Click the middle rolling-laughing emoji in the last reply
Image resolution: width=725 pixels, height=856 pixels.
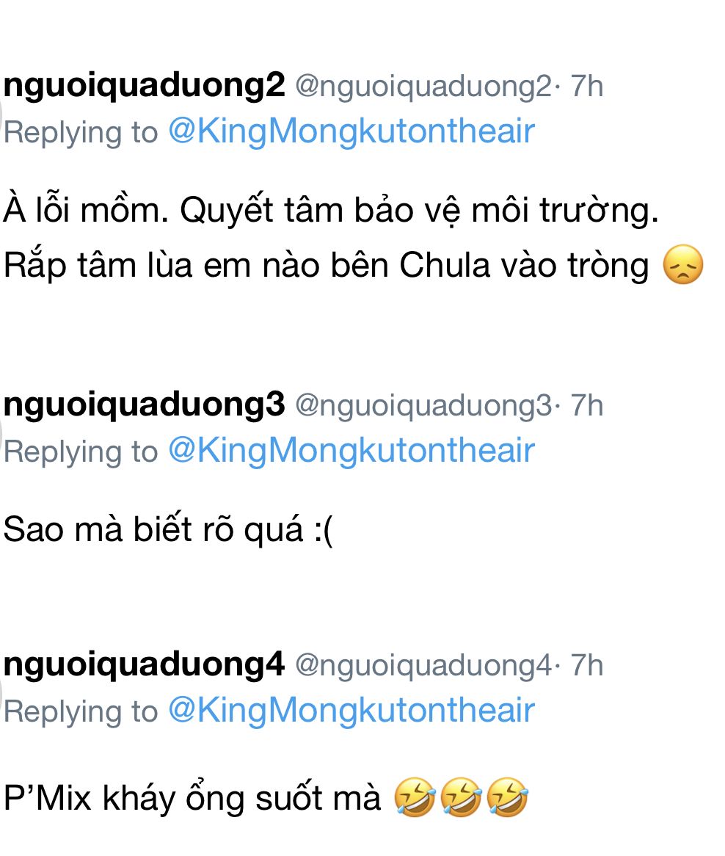pyautogui.click(x=461, y=798)
